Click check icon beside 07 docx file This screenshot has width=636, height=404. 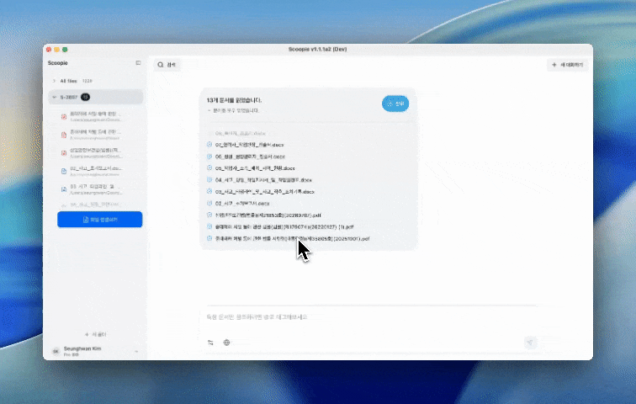[x=209, y=145]
